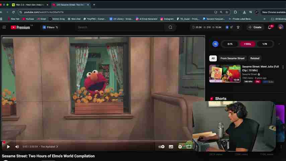Click the list icon beside vidIQ header icon
Image resolution: width=286 pixels, height=161 pixels.
coord(231,27)
